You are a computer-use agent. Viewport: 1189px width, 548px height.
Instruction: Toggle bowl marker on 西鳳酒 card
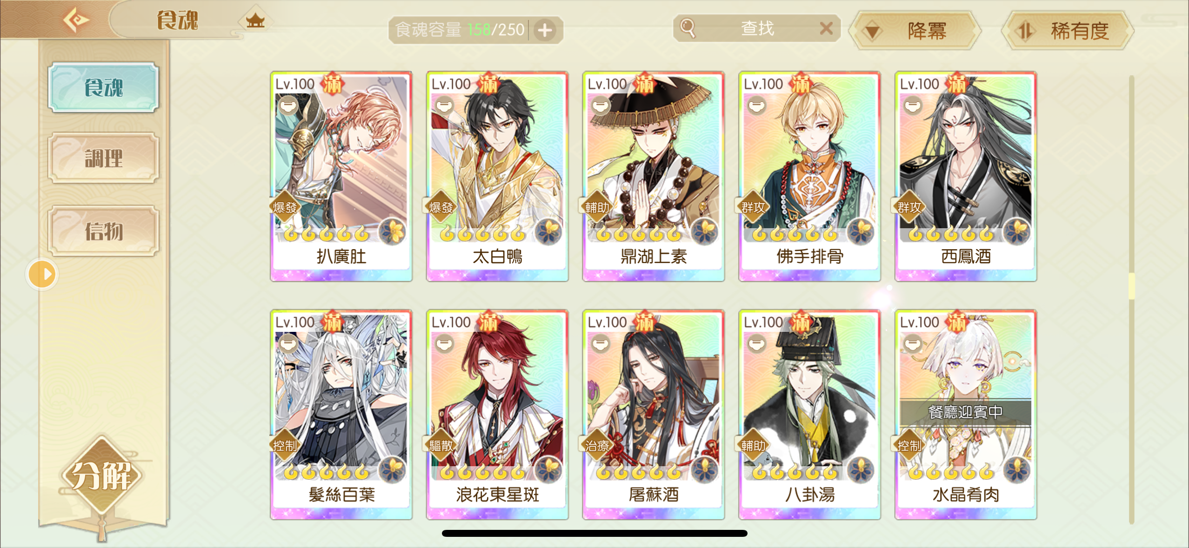pyautogui.click(x=913, y=105)
